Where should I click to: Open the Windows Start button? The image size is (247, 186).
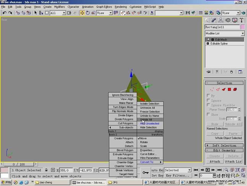[6, 182]
